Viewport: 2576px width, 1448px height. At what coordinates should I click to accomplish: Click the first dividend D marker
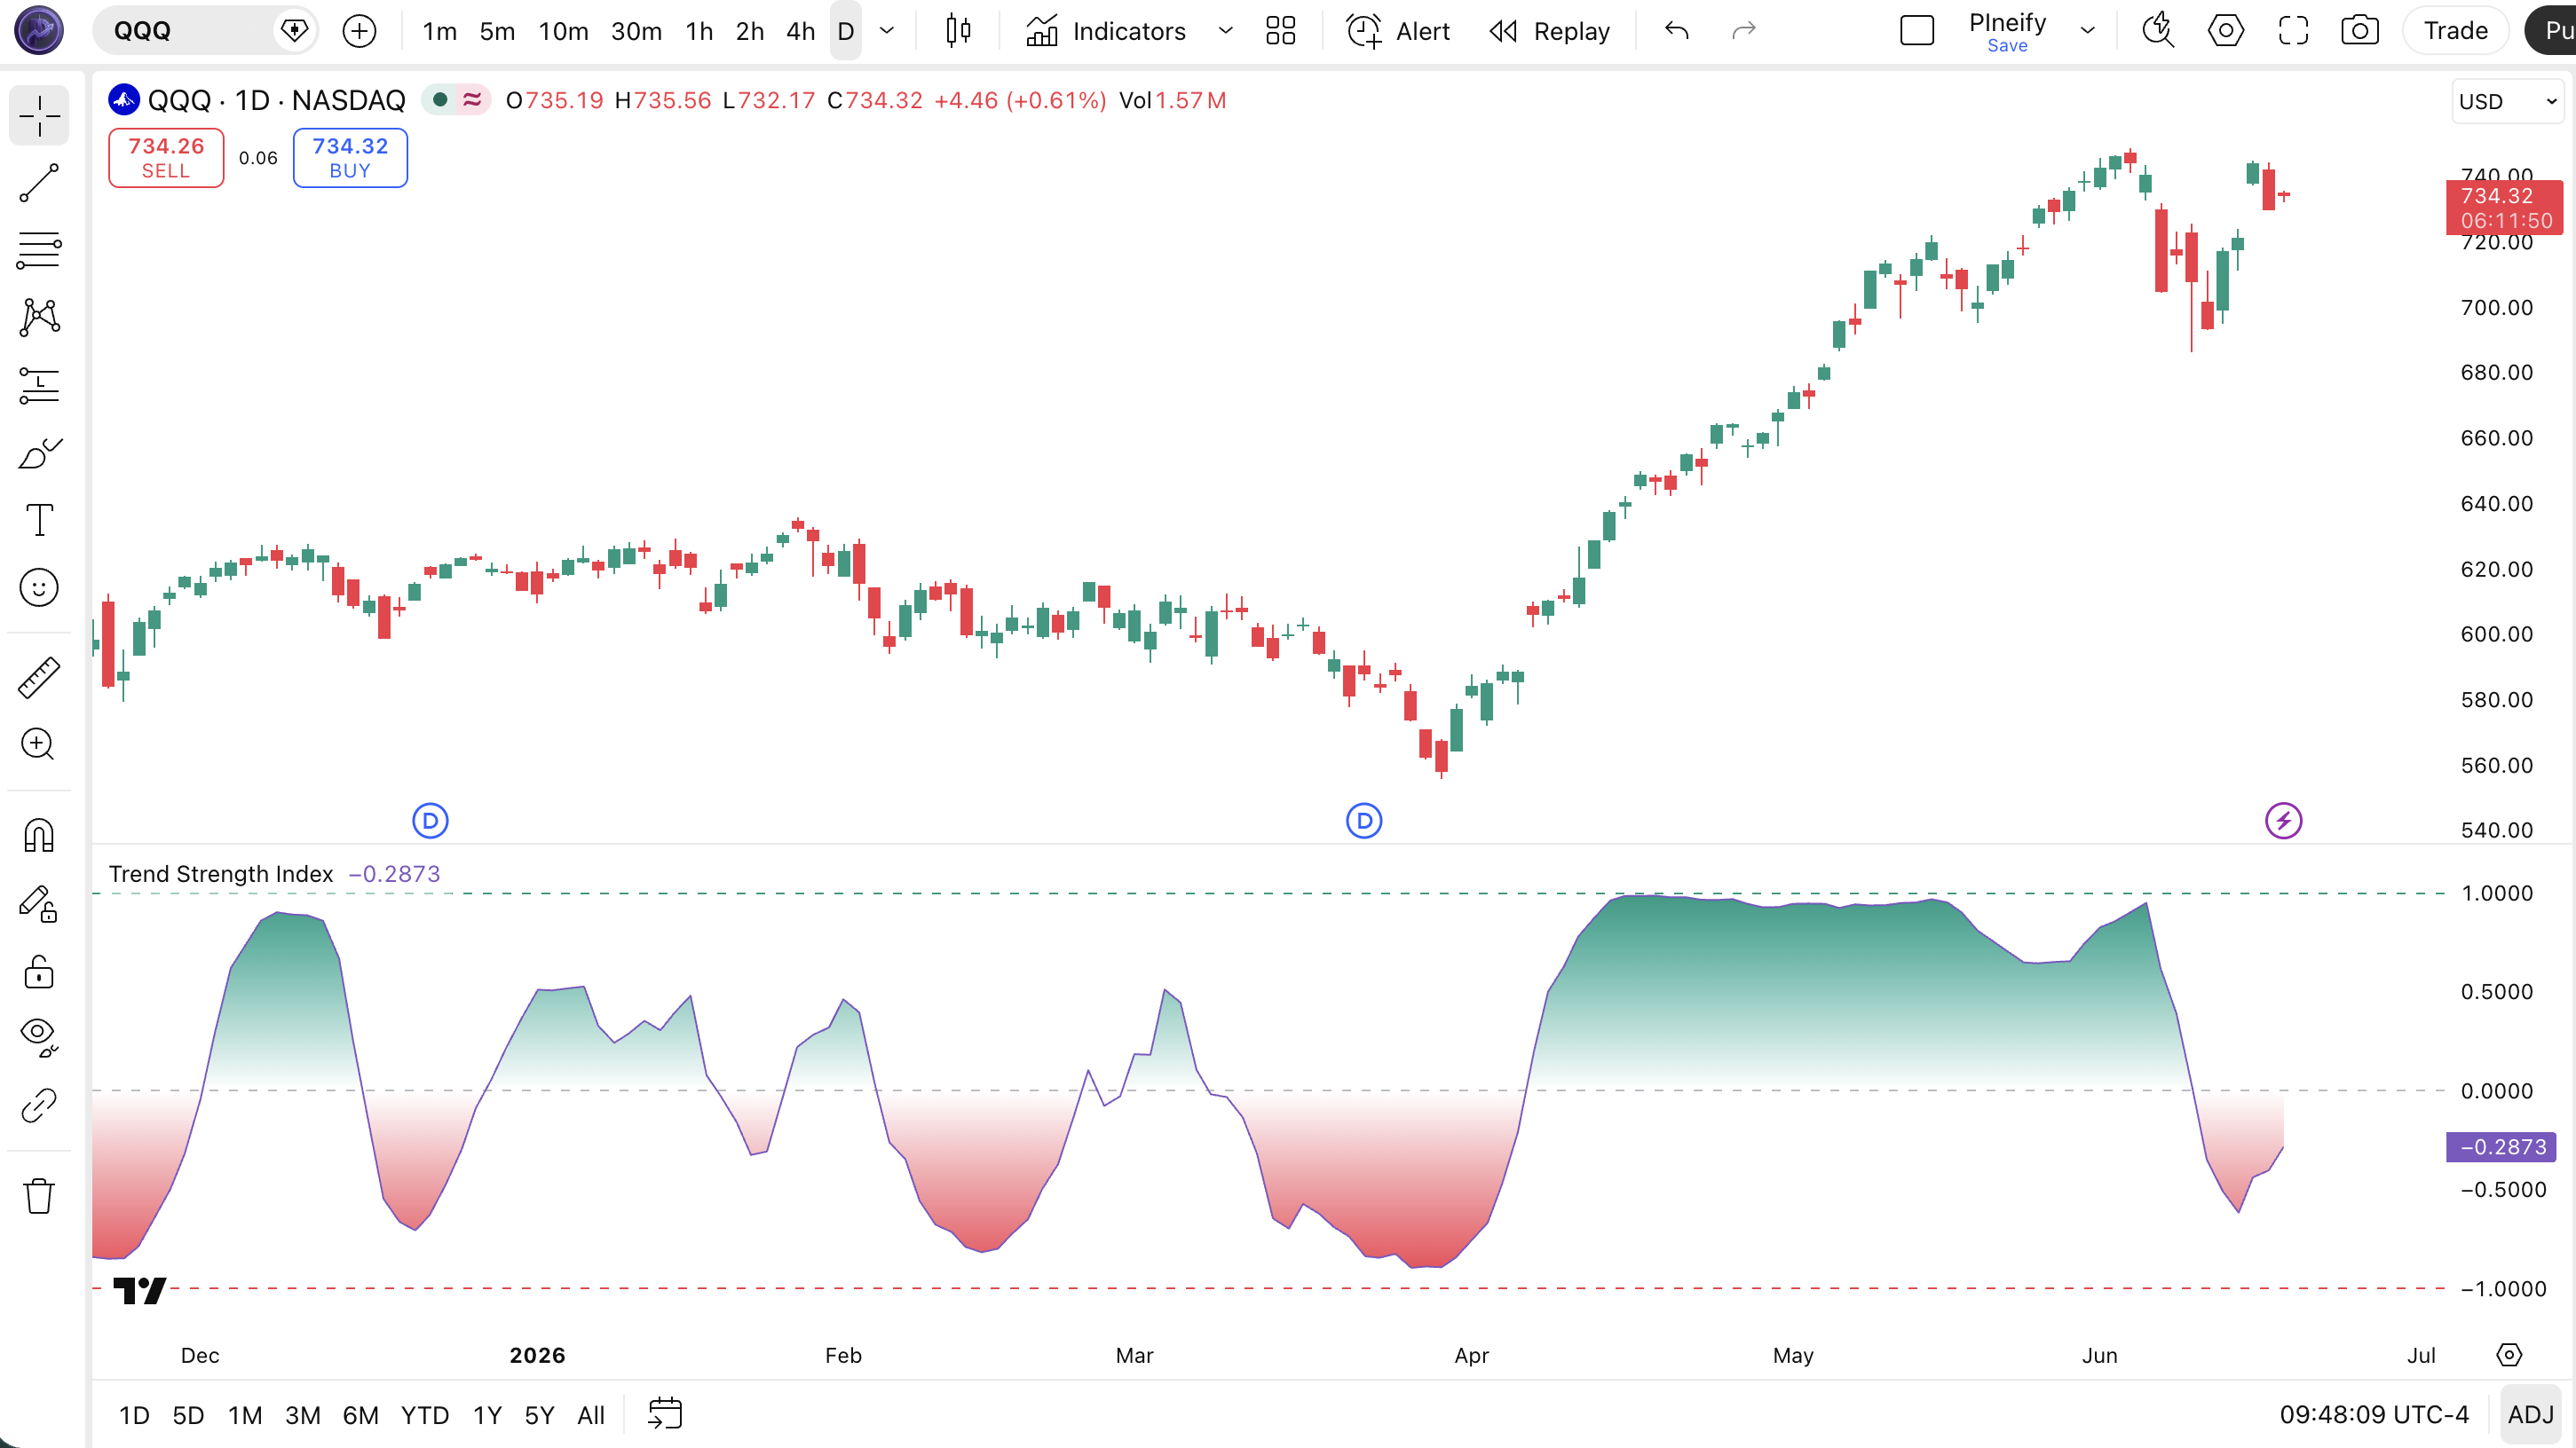(x=430, y=822)
